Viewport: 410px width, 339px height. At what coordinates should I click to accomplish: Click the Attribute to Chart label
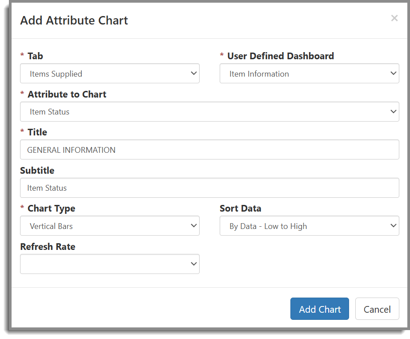(x=67, y=94)
